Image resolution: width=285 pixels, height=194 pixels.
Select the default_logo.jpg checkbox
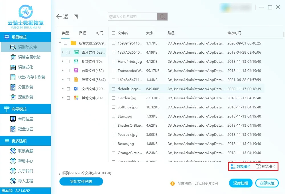[113, 89]
